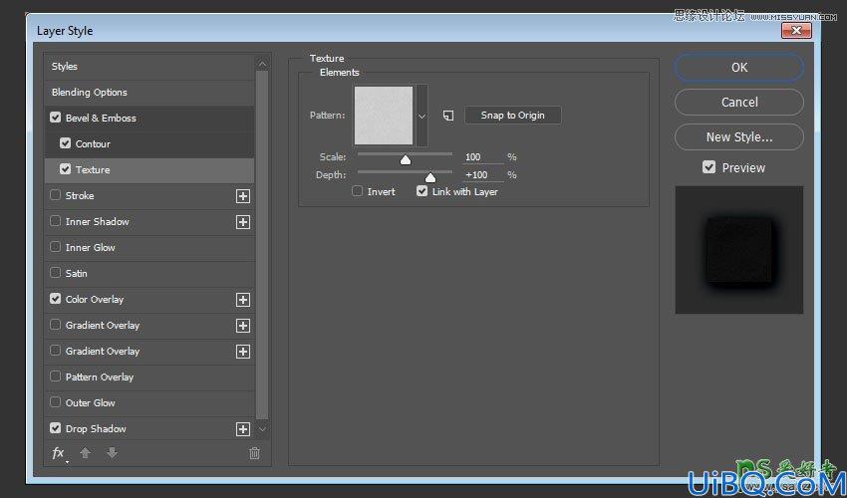Create new preset from current pattern icon

[447, 116]
